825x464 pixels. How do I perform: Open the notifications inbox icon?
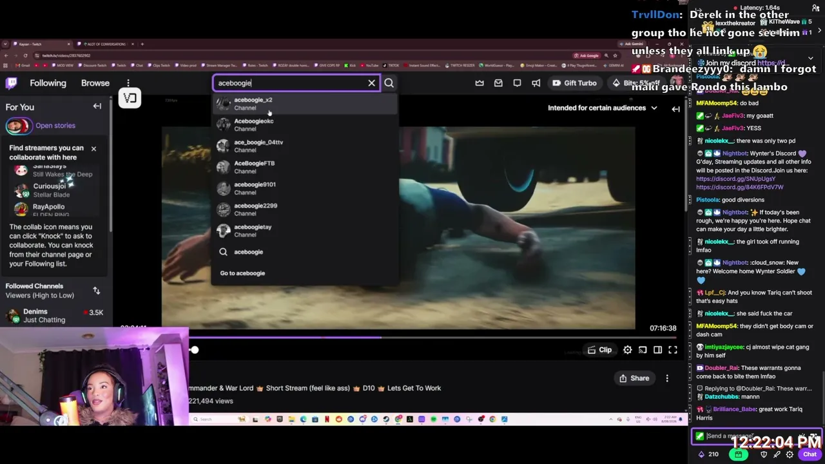coord(498,82)
